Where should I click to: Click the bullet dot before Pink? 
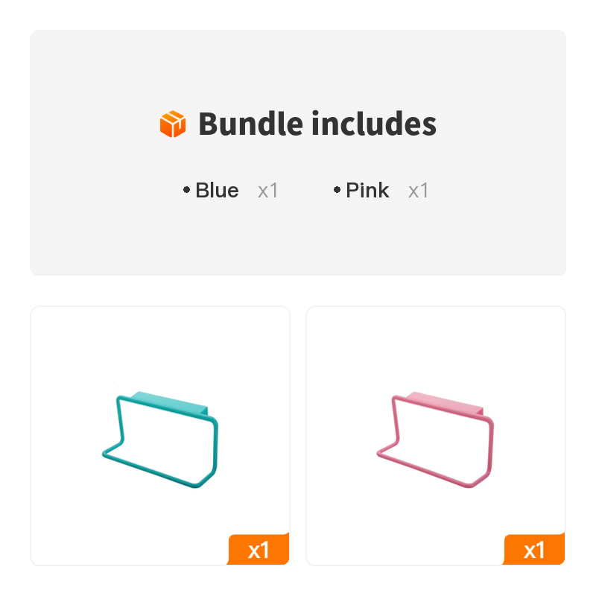tap(337, 191)
